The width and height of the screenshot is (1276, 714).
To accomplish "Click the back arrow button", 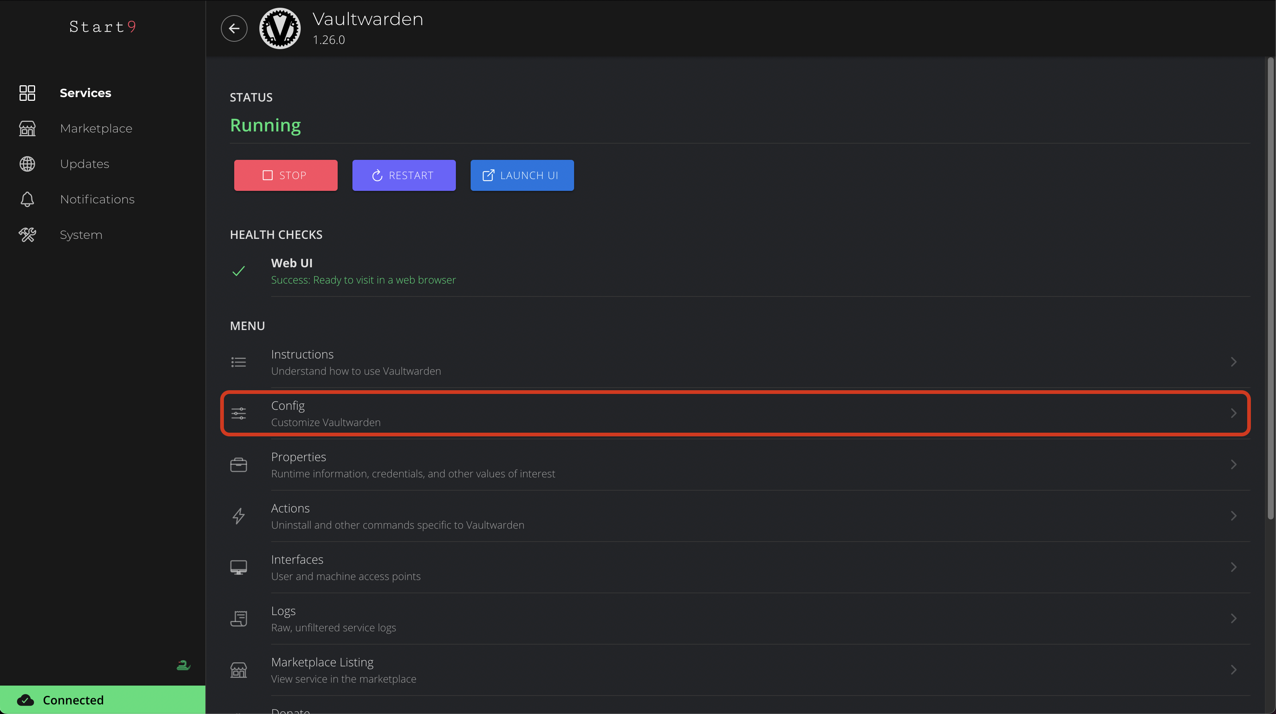I will point(234,28).
